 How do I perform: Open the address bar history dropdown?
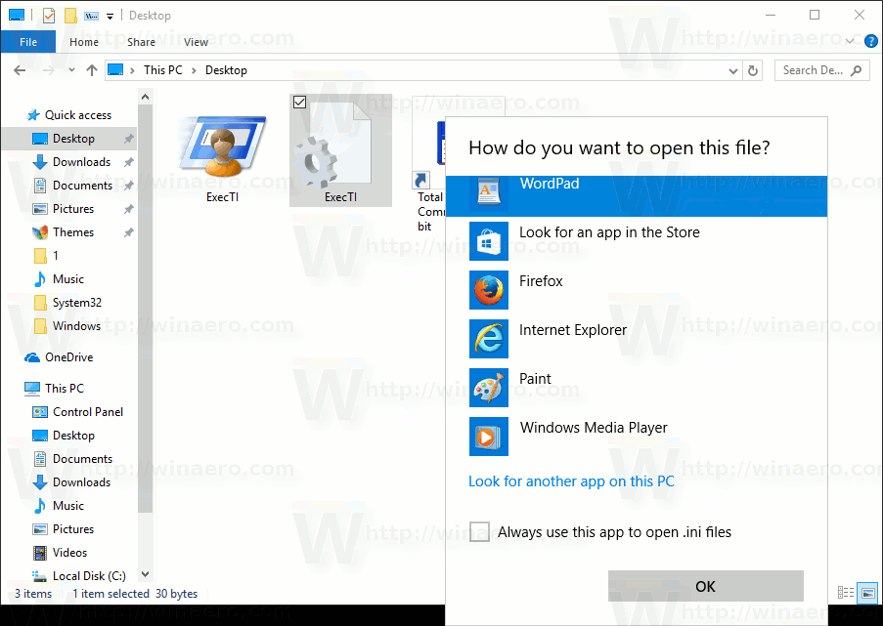coord(734,70)
